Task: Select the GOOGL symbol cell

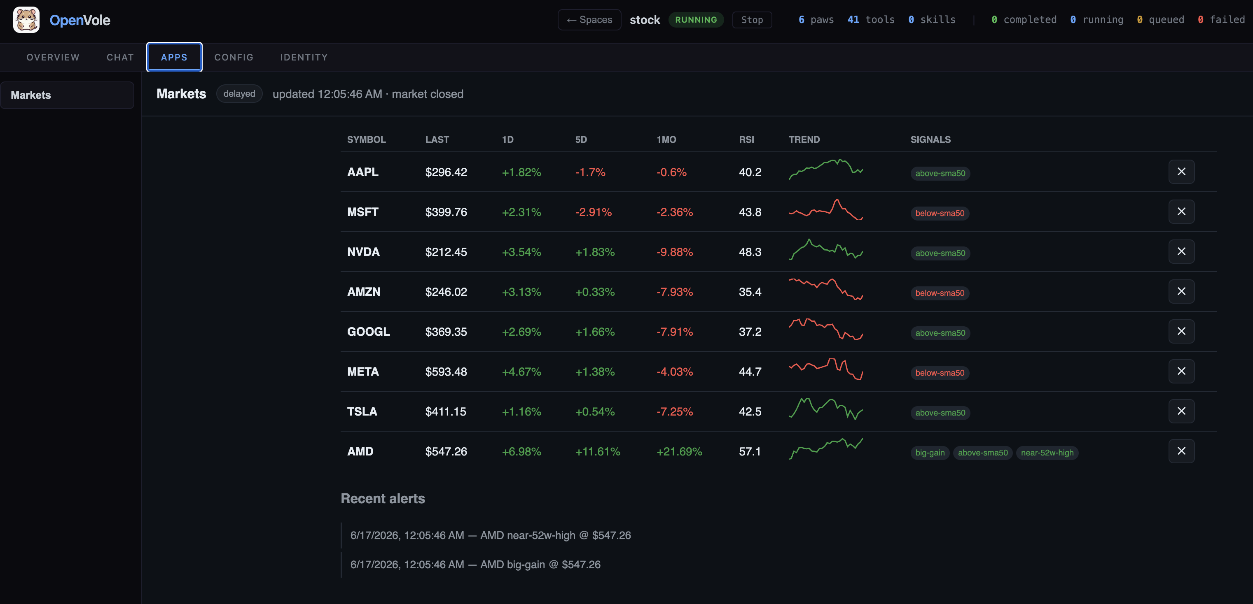Action: [368, 331]
